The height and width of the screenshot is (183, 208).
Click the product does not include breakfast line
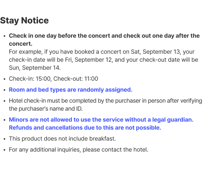tap(62, 139)
